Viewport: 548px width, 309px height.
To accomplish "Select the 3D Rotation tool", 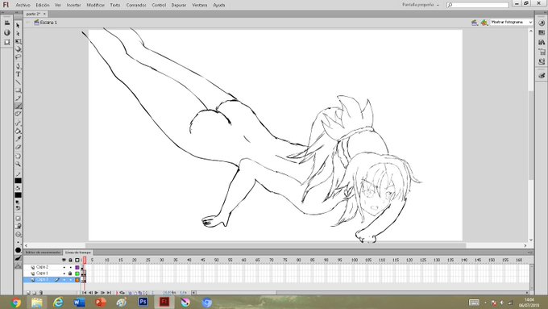I will [x=19, y=49].
